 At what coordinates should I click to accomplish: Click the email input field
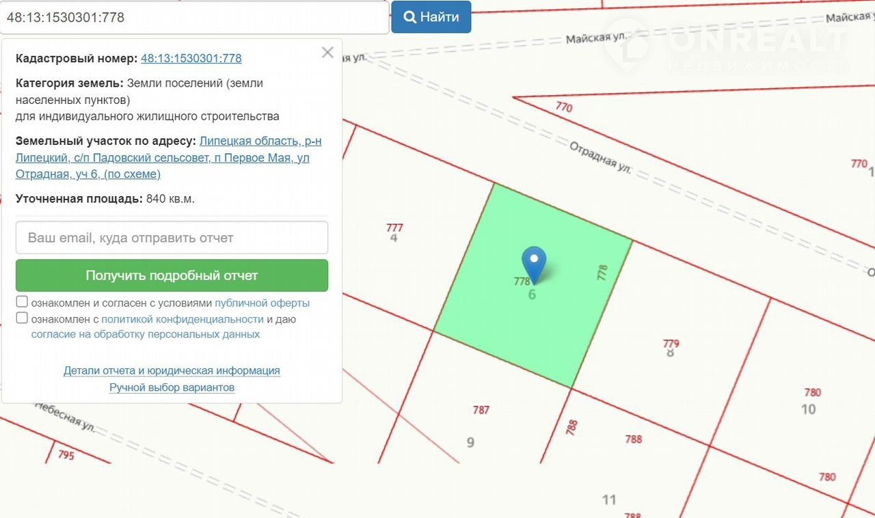tap(172, 238)
